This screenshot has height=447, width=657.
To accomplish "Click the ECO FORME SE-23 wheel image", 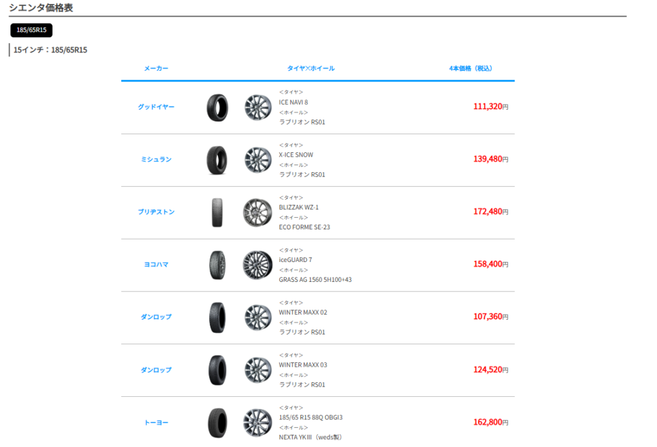I will point(258,213).
